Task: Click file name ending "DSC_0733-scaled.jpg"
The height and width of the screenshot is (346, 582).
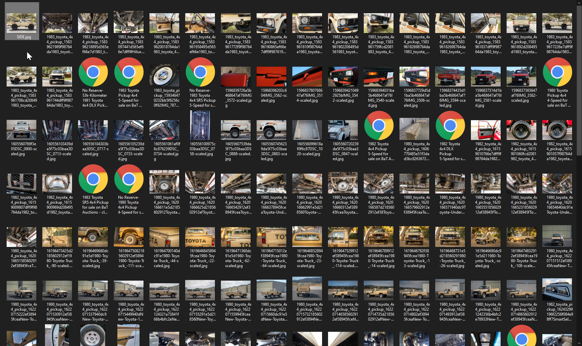Action: [x=131, y=151]
